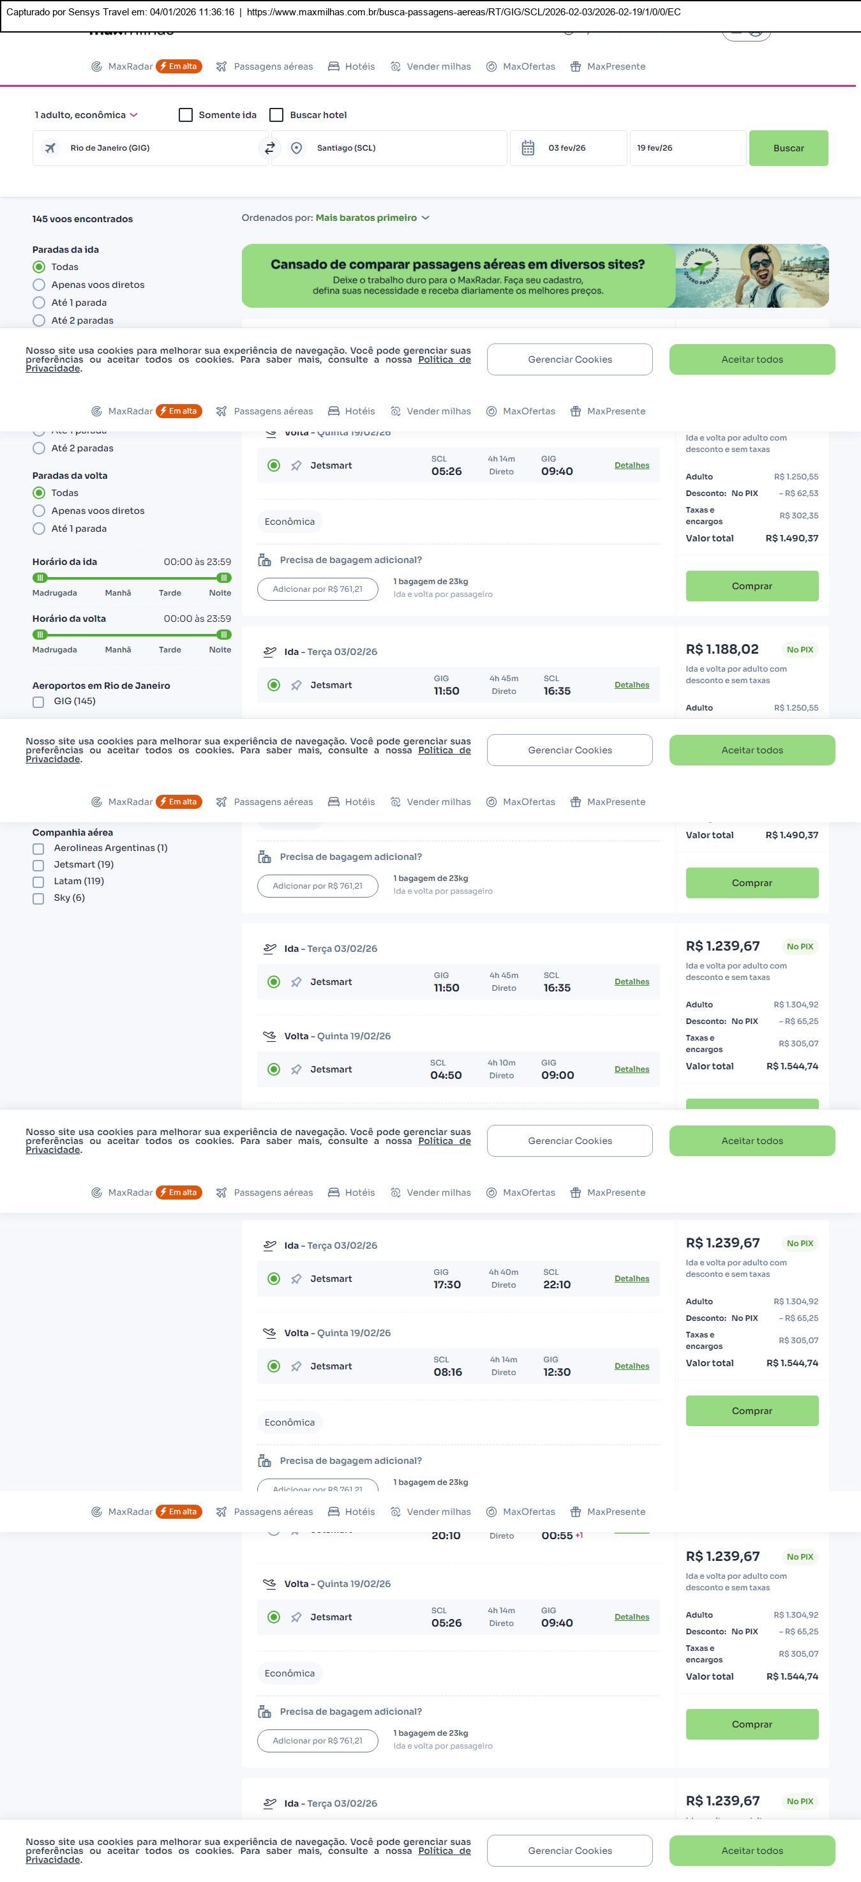The image size is (861, 1882).
Task: Open Detalhes for the flight arriving at 22:10
Action: point(631,1279)
